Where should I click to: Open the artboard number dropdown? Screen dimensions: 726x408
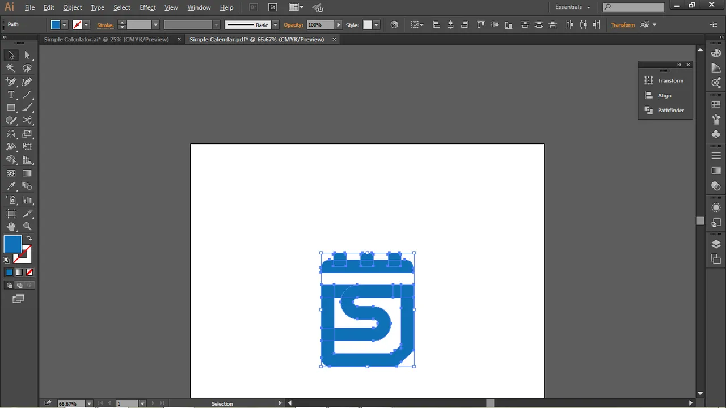point(142,403)
